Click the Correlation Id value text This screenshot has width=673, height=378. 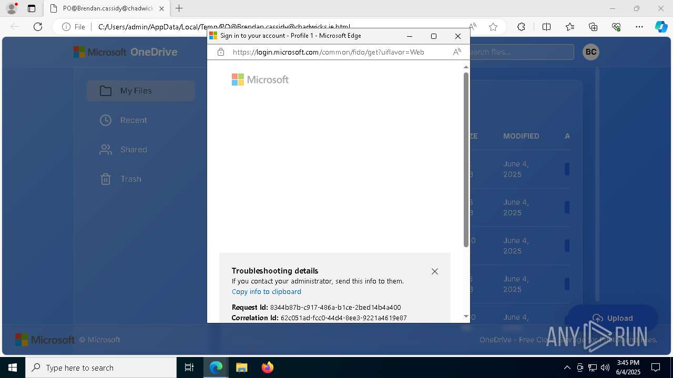[x=343, y=318]
